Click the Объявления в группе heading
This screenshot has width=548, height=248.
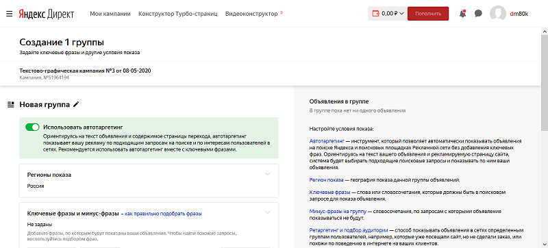pos(339,101)
